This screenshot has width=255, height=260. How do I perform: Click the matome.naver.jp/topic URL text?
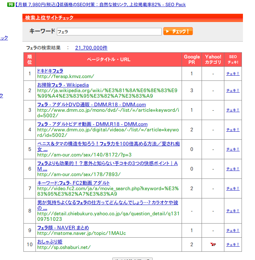coord(81,233)
